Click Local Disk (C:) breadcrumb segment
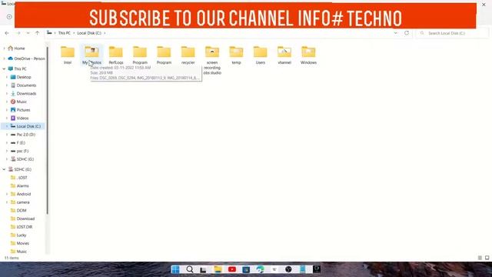This screenshot has height=277, width=492. click(89, 33)
